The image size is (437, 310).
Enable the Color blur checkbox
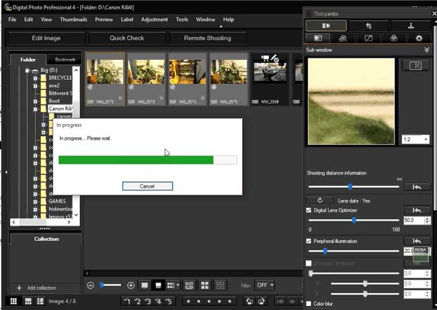click(309, 303)
